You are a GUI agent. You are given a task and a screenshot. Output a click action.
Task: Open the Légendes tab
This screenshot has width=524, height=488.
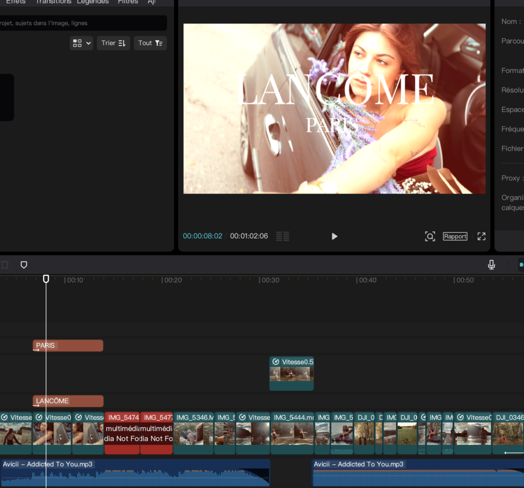93,2
